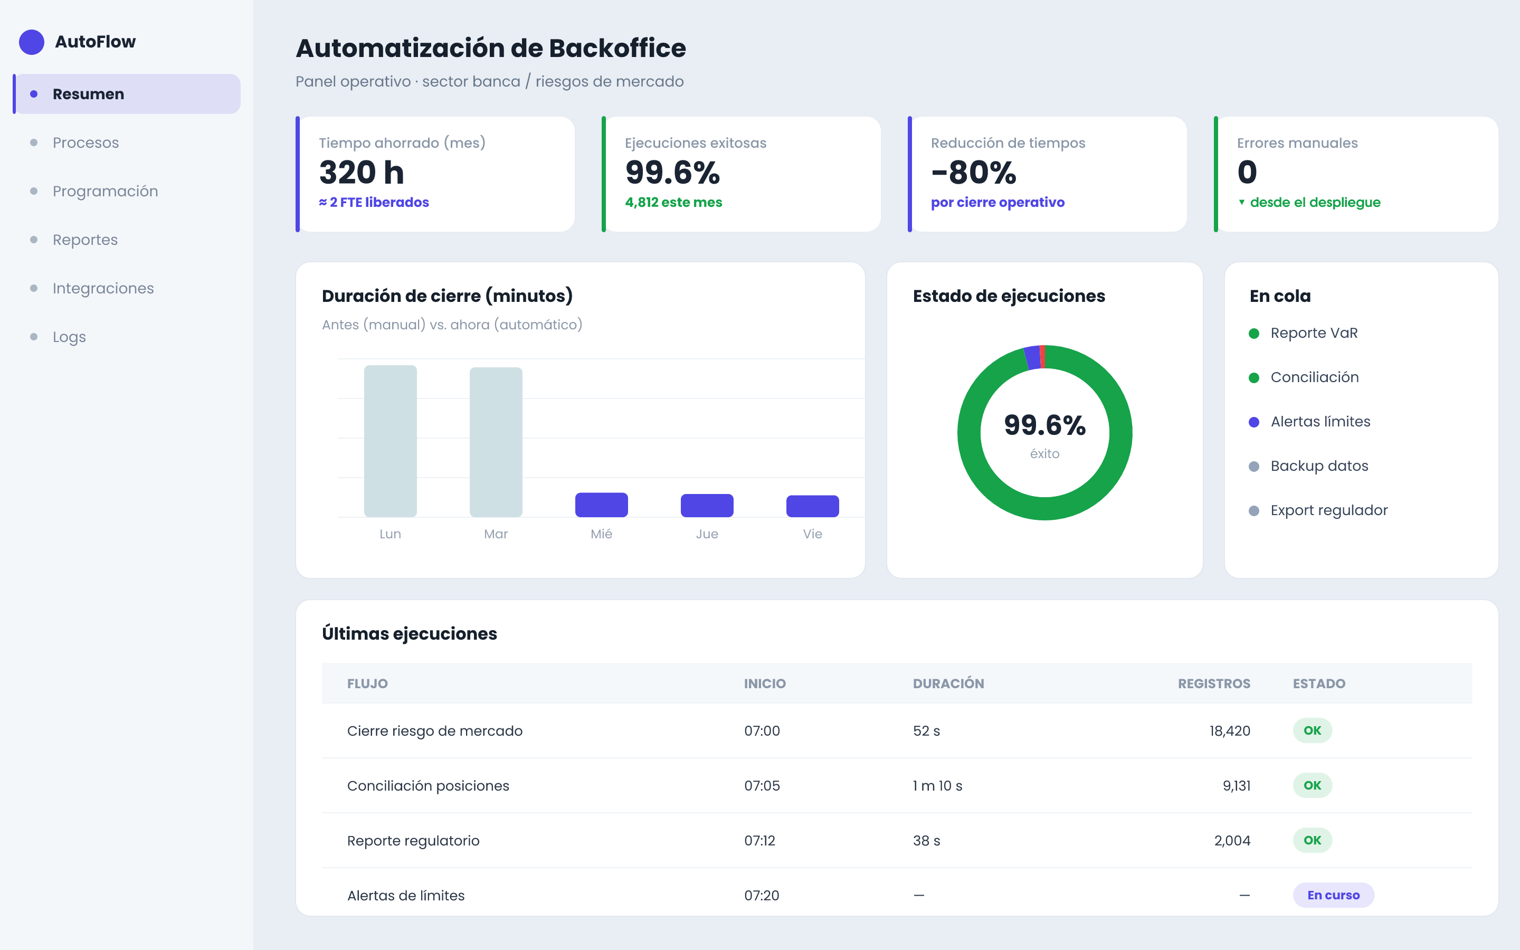The image size is (1520, 950).
Task: Select the Vie bar in the chart
Action: [x=812, y=507]
